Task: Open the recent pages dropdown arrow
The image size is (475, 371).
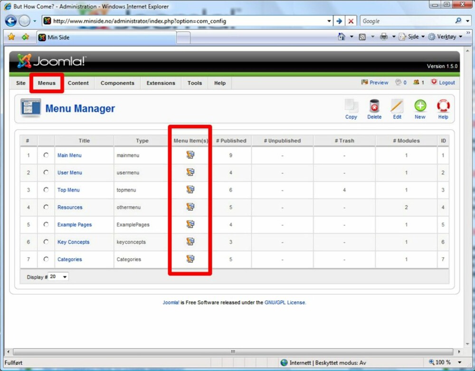Action: (35, 21)
